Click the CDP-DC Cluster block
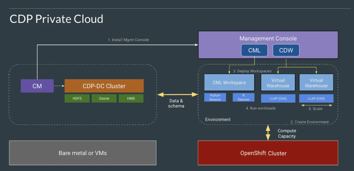This screenshot has height=171, width=354. (104, 86)
